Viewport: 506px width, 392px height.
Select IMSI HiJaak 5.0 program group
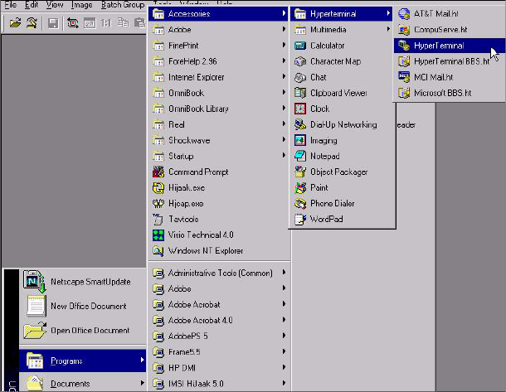click(x=218, y=383)
